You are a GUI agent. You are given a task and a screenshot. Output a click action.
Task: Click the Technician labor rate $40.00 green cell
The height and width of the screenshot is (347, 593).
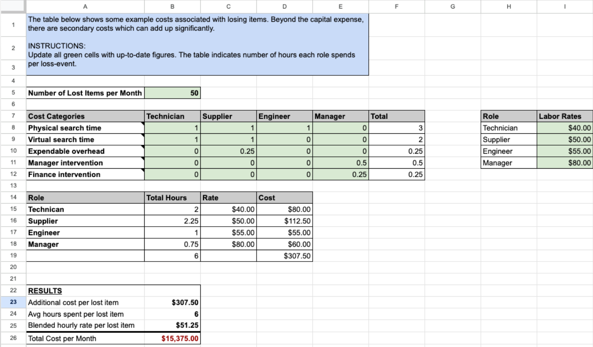click(x=565, y=128)
